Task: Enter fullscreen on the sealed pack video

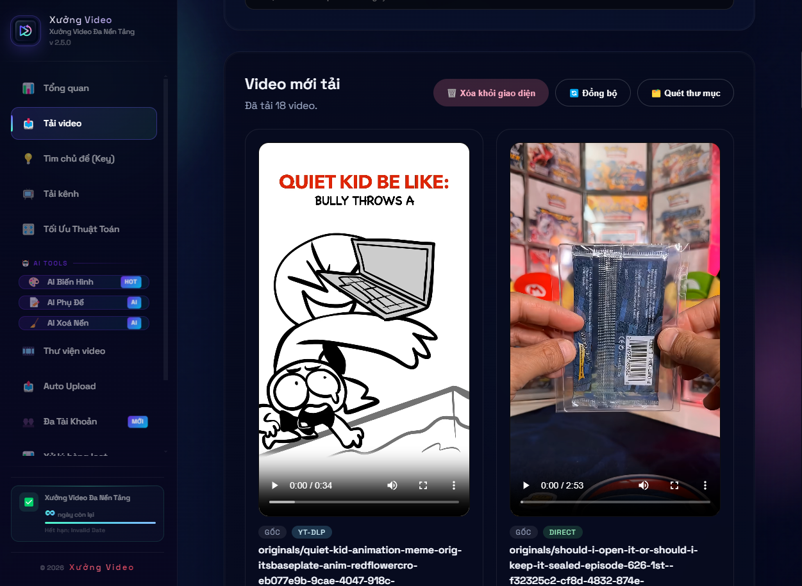Action: 674,485
